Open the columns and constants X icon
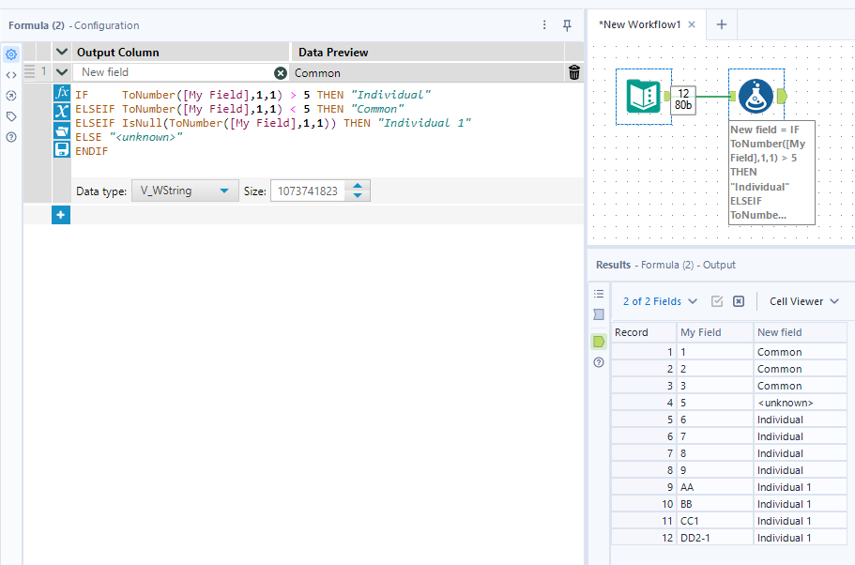Screen dimensions: 855x565 [x=62, y=112]
